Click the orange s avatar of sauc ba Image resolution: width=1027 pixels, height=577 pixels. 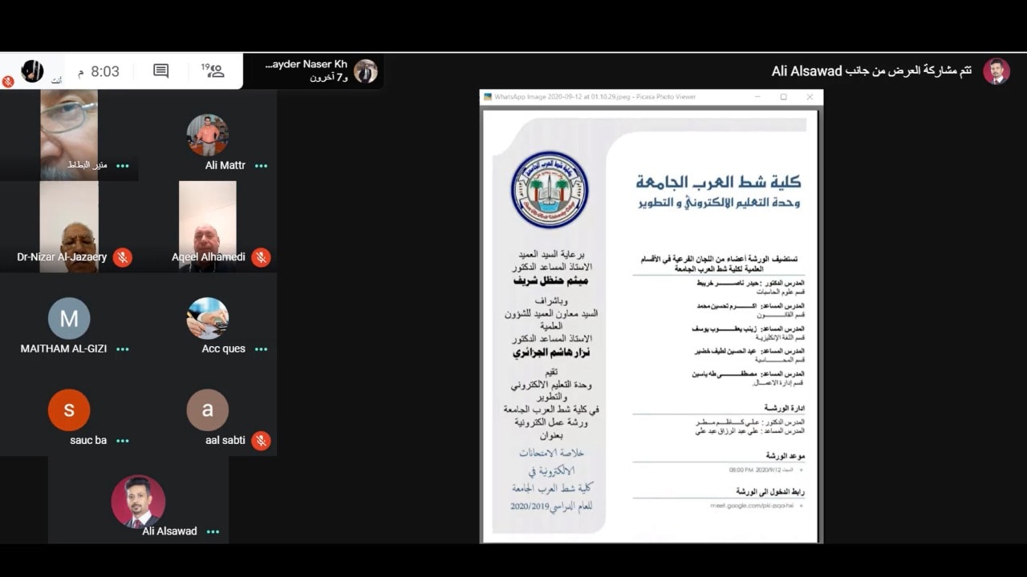click(x=69, y=410)
